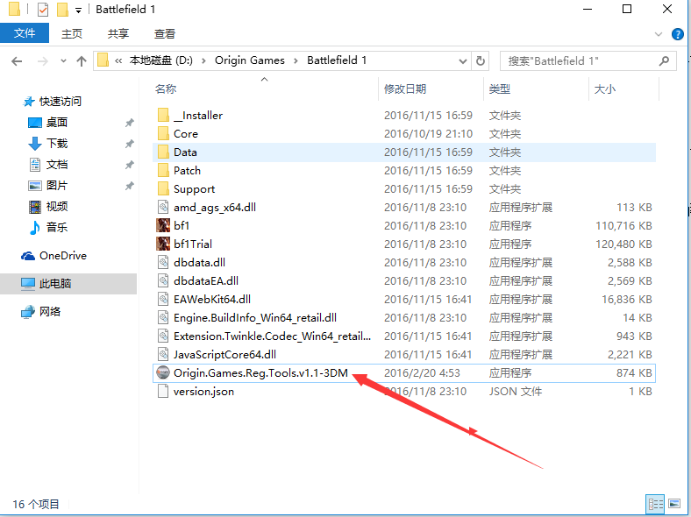This screenshot has width=691, height=517.
Task: Switch to details view layout icon
Action: (x=655, y=504)
